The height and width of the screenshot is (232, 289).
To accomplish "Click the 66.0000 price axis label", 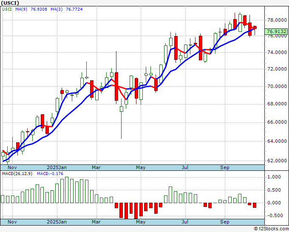I will tap(277, 122).
